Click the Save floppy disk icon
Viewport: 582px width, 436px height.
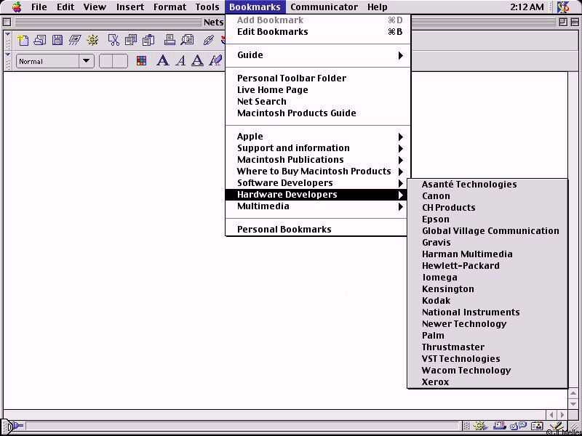[x=56, y=40]
